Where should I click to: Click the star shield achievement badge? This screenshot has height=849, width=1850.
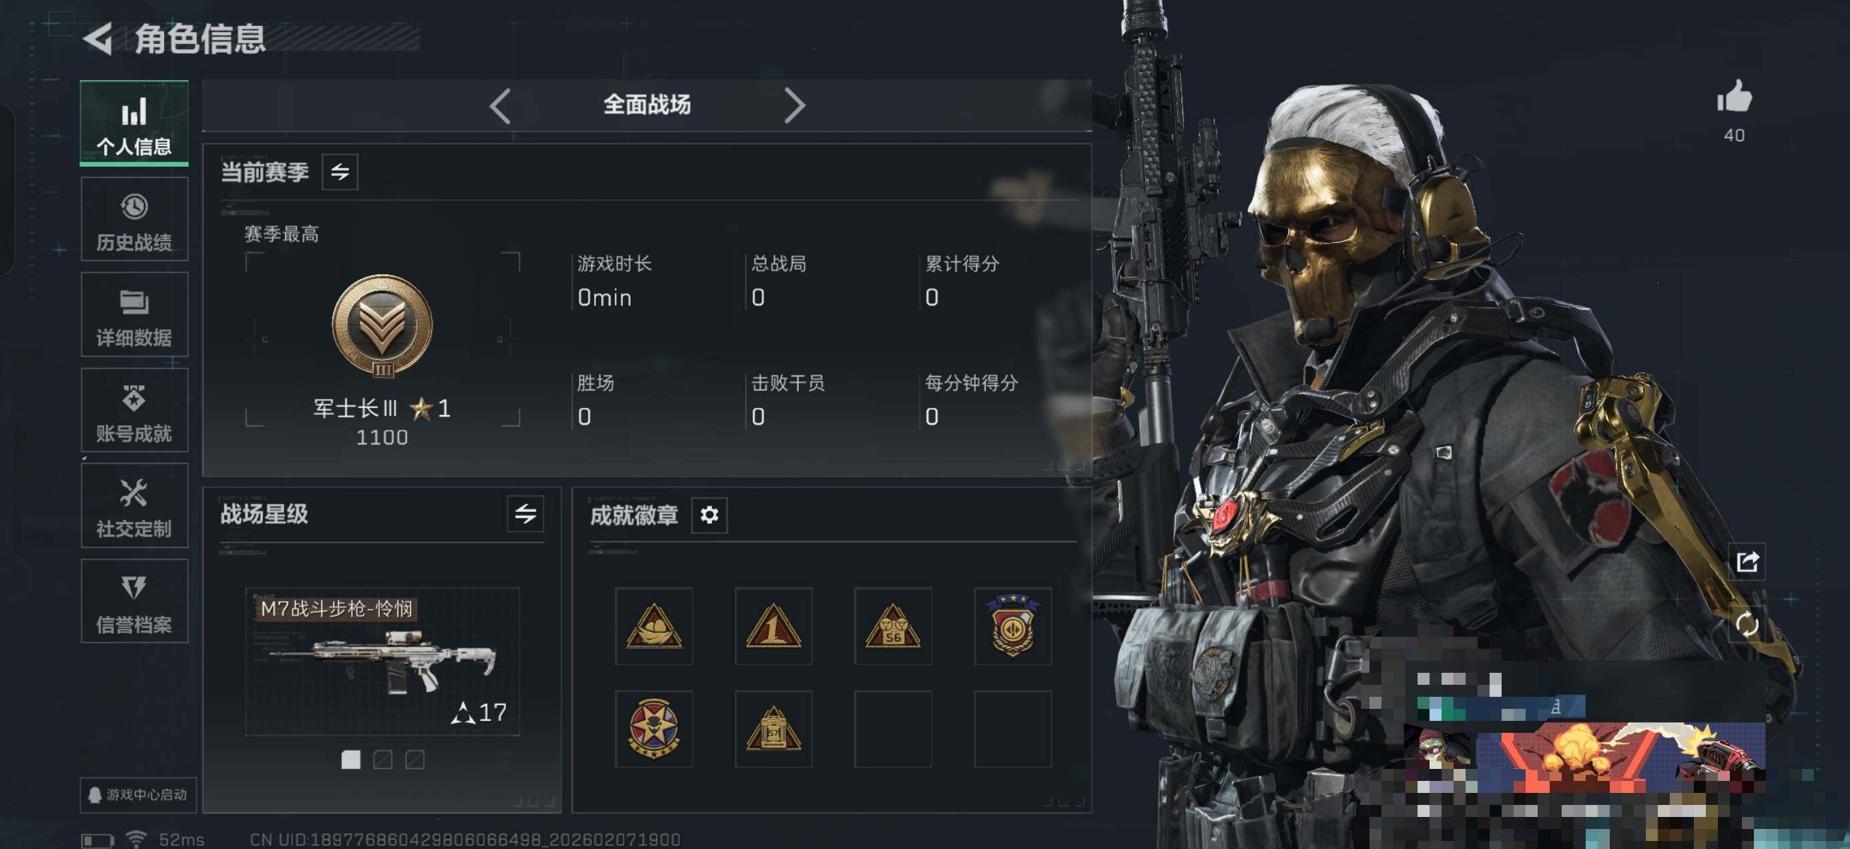point(1012,625)
